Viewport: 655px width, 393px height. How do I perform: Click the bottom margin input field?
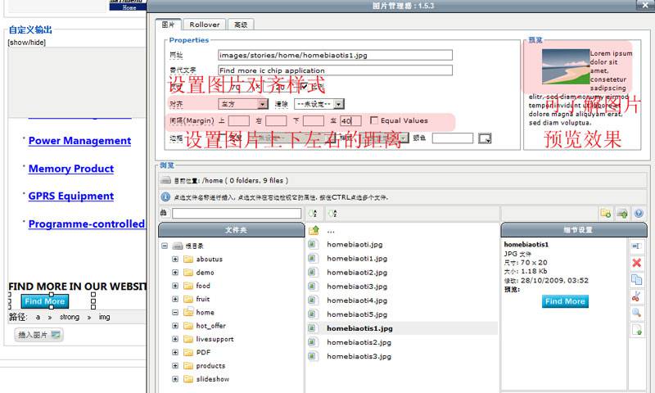[x=314, y=120]
